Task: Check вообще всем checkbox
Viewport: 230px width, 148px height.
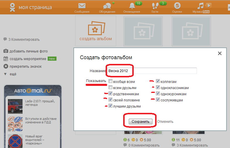Action: point(110,81)
